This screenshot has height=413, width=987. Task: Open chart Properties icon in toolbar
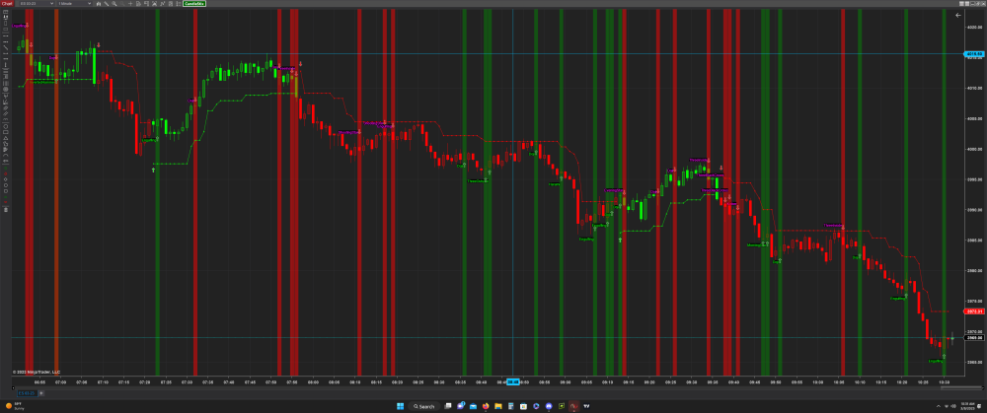171,5
